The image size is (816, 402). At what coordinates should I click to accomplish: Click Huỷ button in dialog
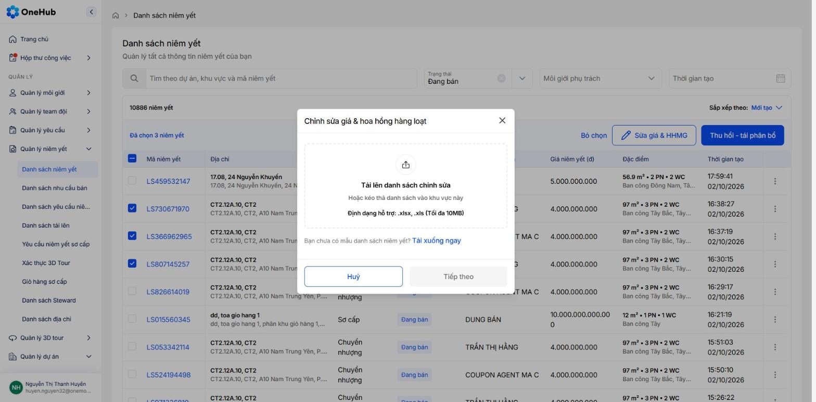tap(353, 277)
